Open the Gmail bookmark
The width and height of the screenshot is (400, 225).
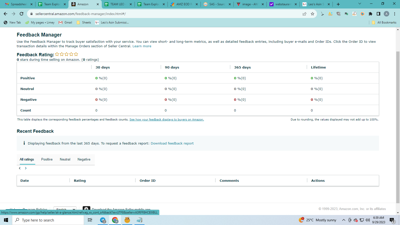coord(65,22)
